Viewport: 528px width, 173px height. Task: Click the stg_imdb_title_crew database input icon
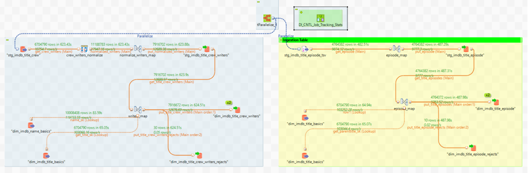(23, 49)
